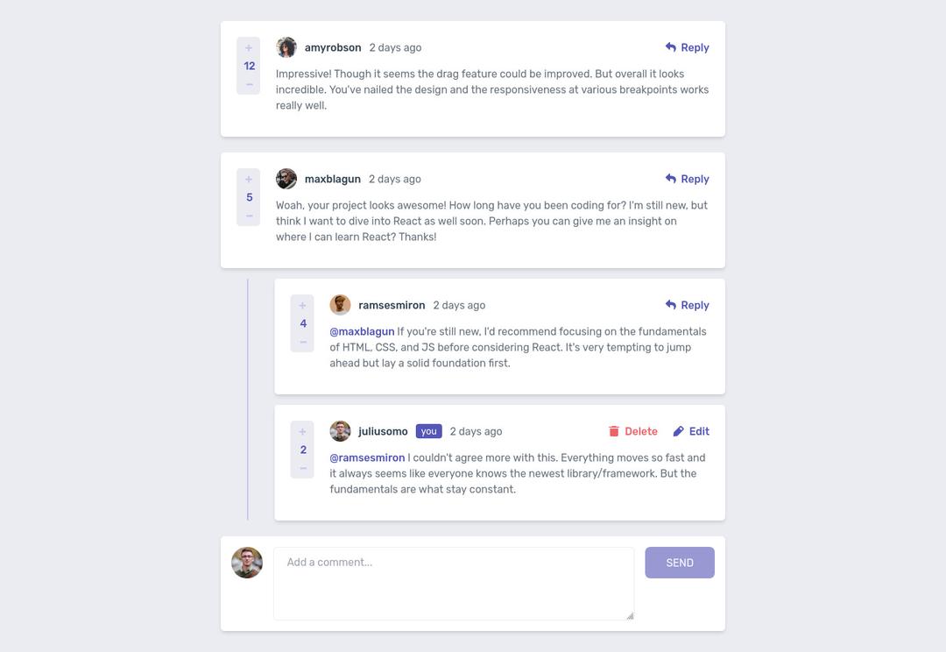Click the SEND button to post a comment
Viewport: 946px width, 652px height.
point(680,562)
